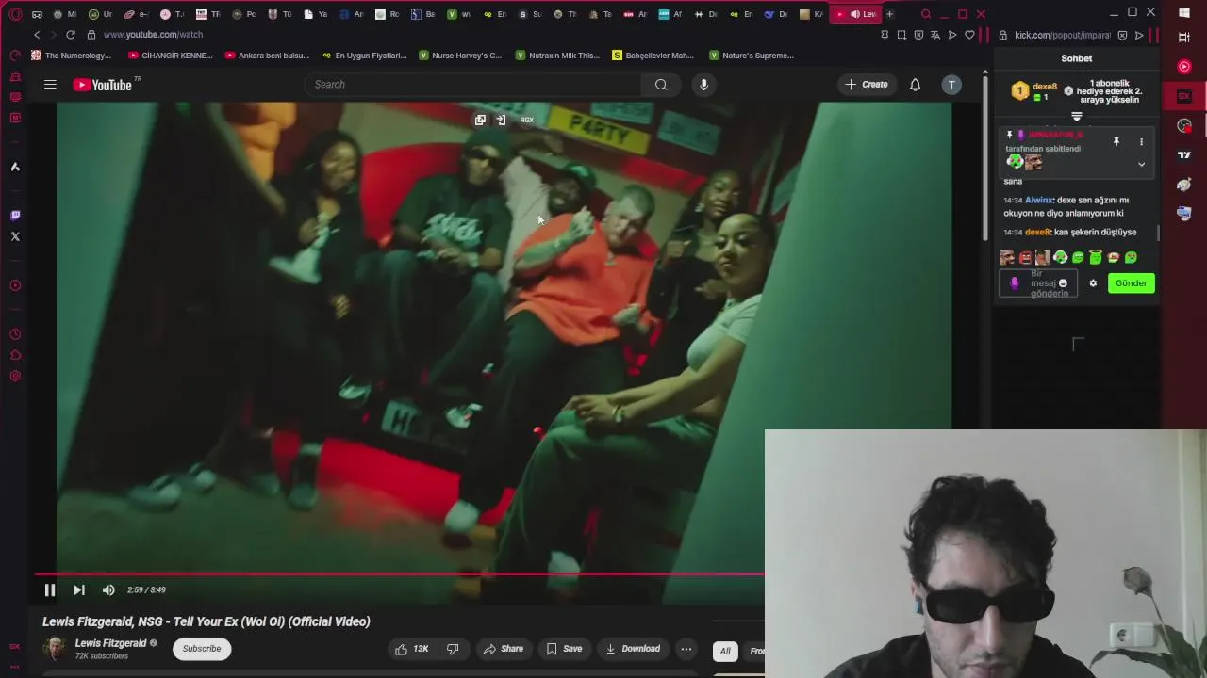Download the video
The height and width of the screenshot is (678, 1207).
[x=633, y=649]
